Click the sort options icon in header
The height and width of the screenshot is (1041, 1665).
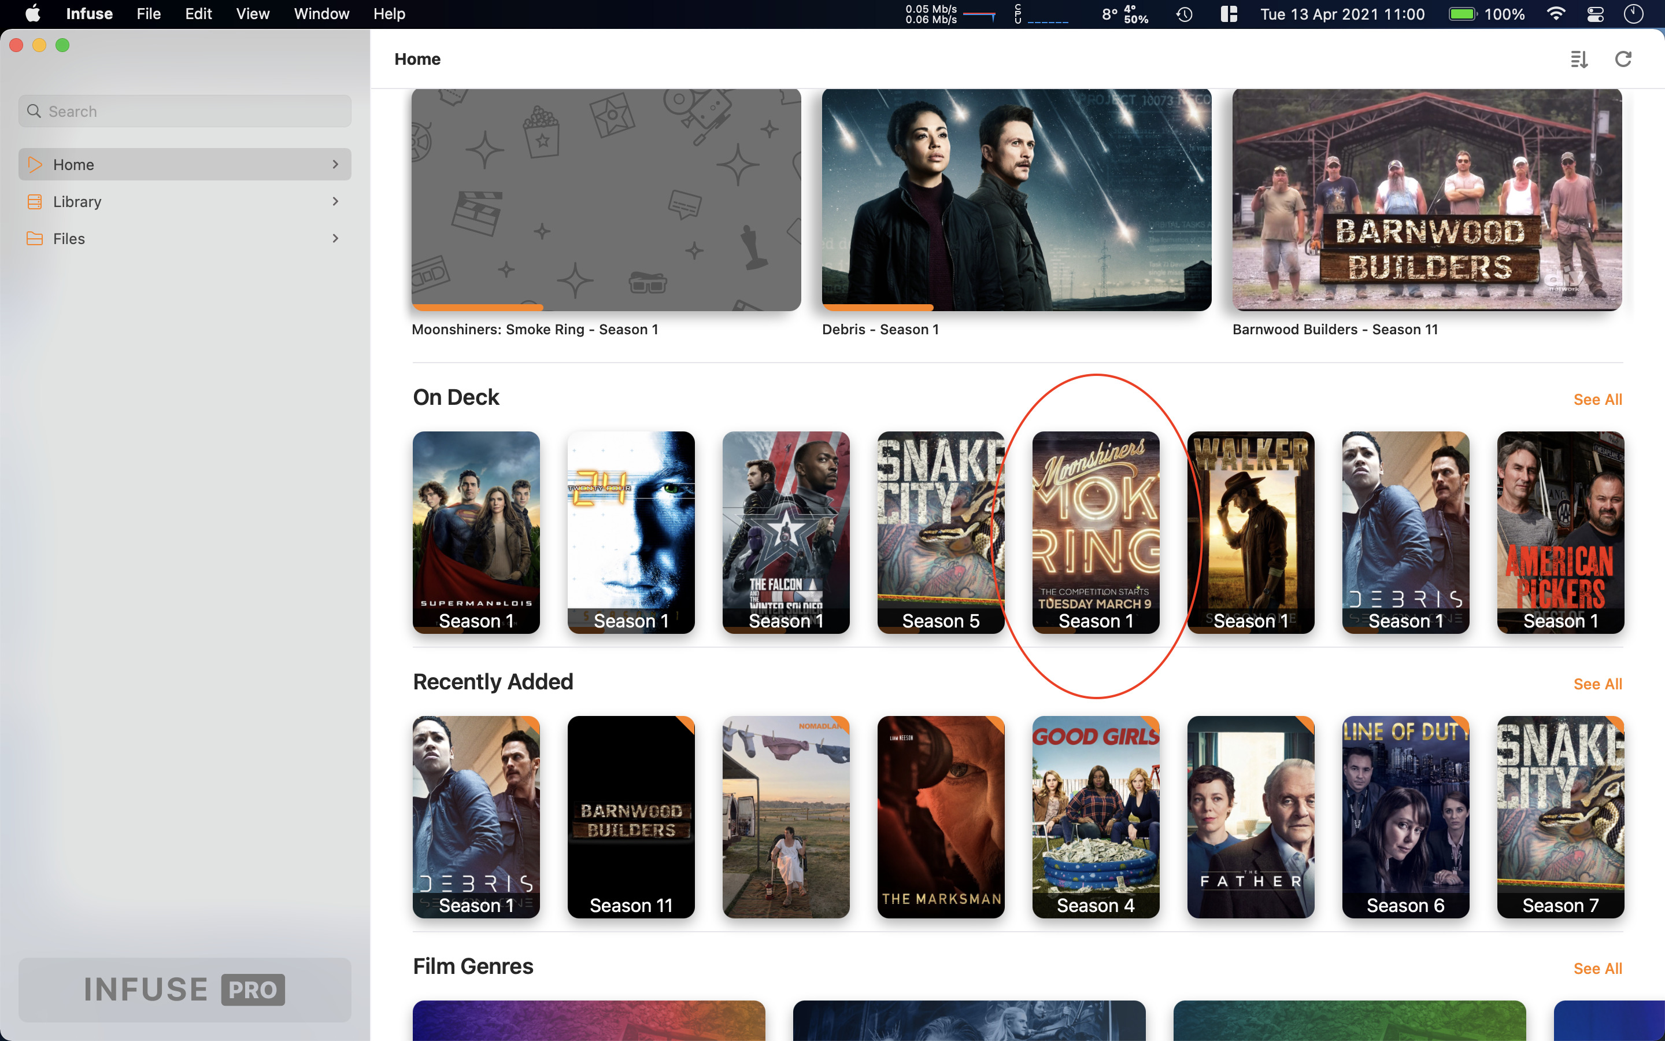pos(1579,60)
